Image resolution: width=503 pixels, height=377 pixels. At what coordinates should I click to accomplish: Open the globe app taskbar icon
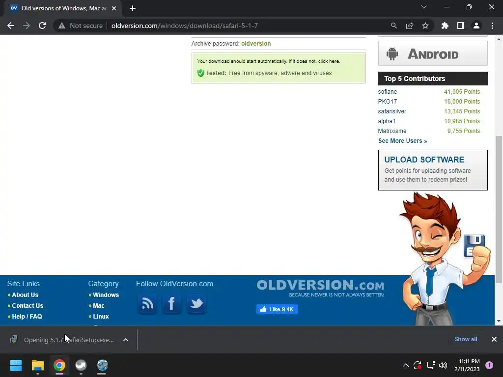(102, 365)
